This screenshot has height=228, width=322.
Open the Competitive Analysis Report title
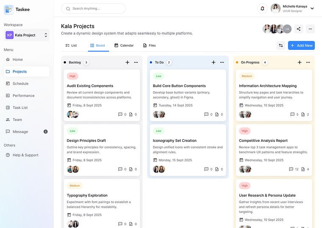[263, 141]
